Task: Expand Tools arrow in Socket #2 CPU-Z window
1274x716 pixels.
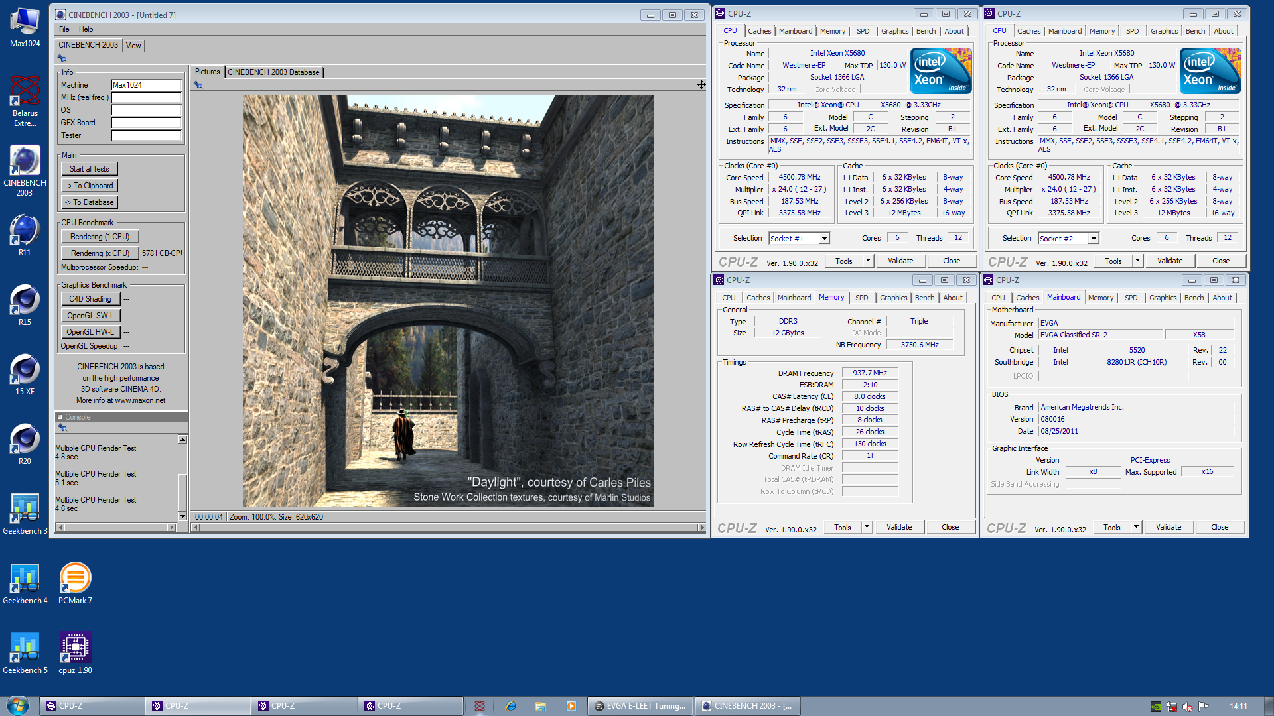Action: [x=1137, y=261]
